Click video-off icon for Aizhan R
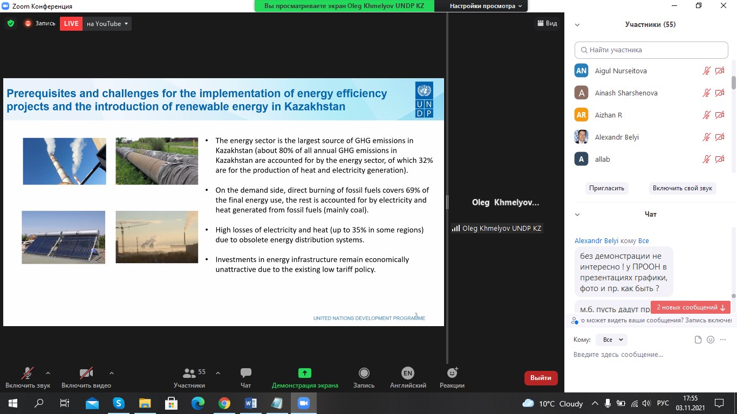 tap(720, 115)
